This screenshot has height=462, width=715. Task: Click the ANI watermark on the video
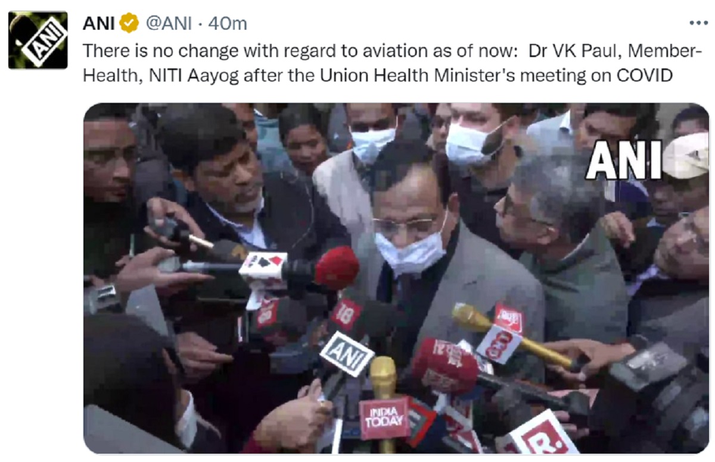pos(624,160)
